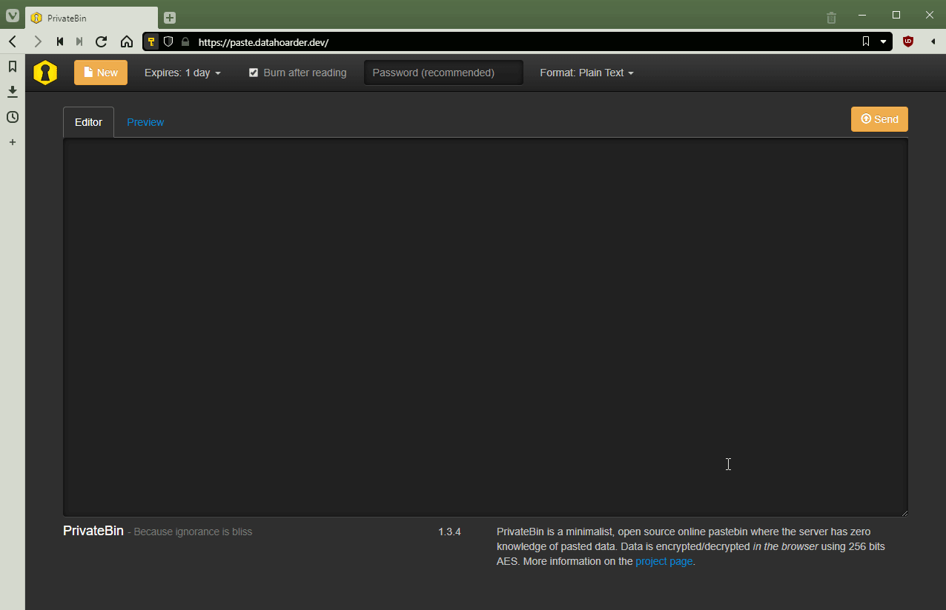Open the history clock panel

[x=13, y=117]
